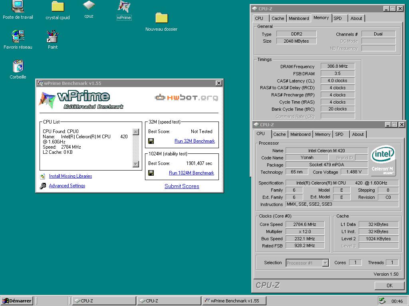Select Memory tab in front CPU-Z window
The width and height of the screenshot is (409, 306).
tap(323, 134)
